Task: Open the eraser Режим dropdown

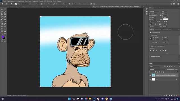Action: [x=26, y=4]
